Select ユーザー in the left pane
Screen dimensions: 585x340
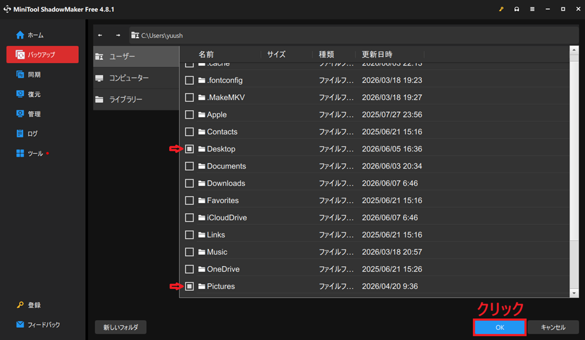[136, 56]
